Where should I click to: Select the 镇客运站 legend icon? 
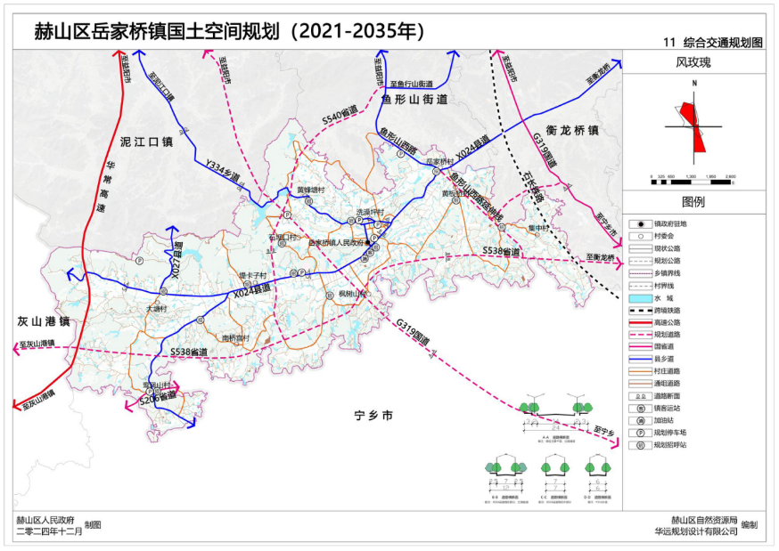[x=640, y=408]
